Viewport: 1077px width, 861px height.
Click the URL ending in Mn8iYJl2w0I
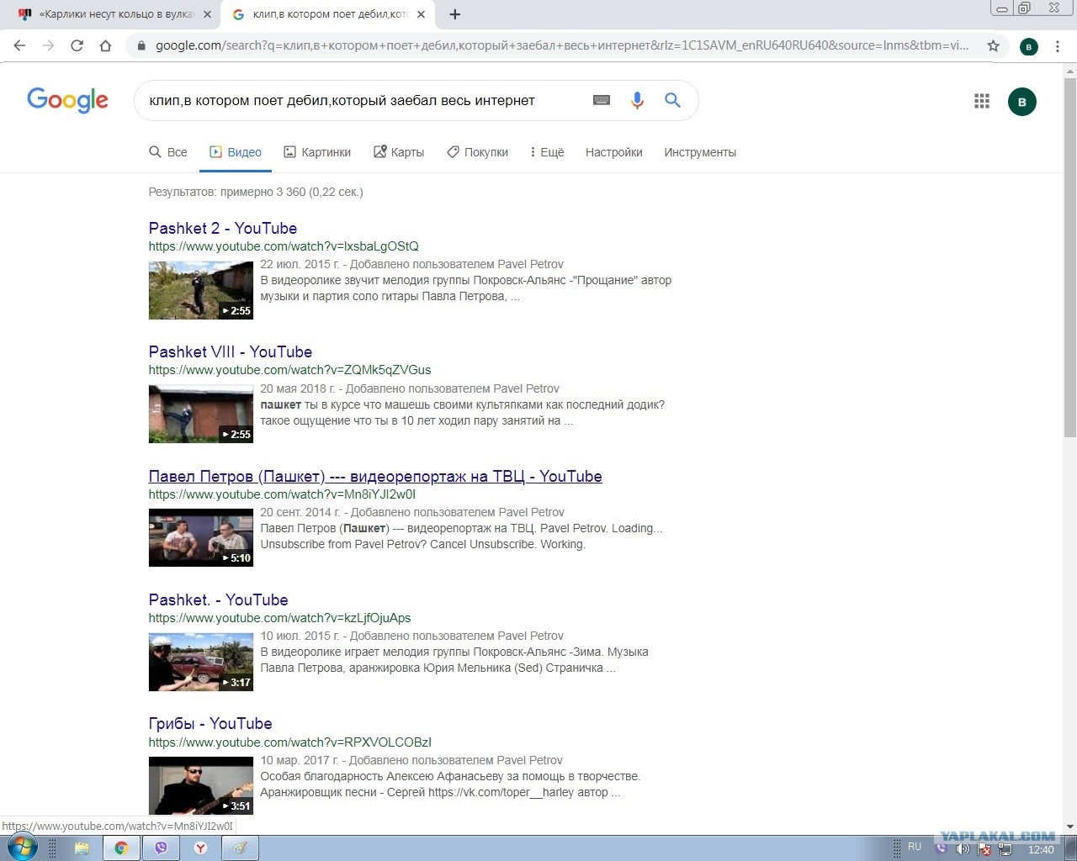point(282,494)
